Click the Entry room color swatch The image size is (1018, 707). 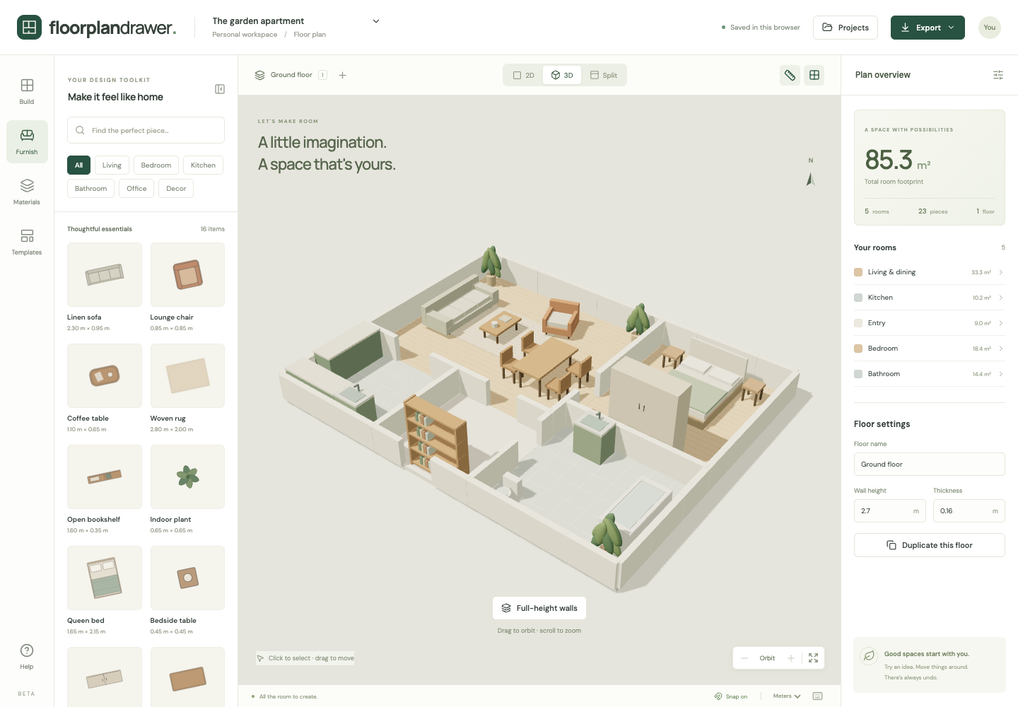tap(858, 323)
